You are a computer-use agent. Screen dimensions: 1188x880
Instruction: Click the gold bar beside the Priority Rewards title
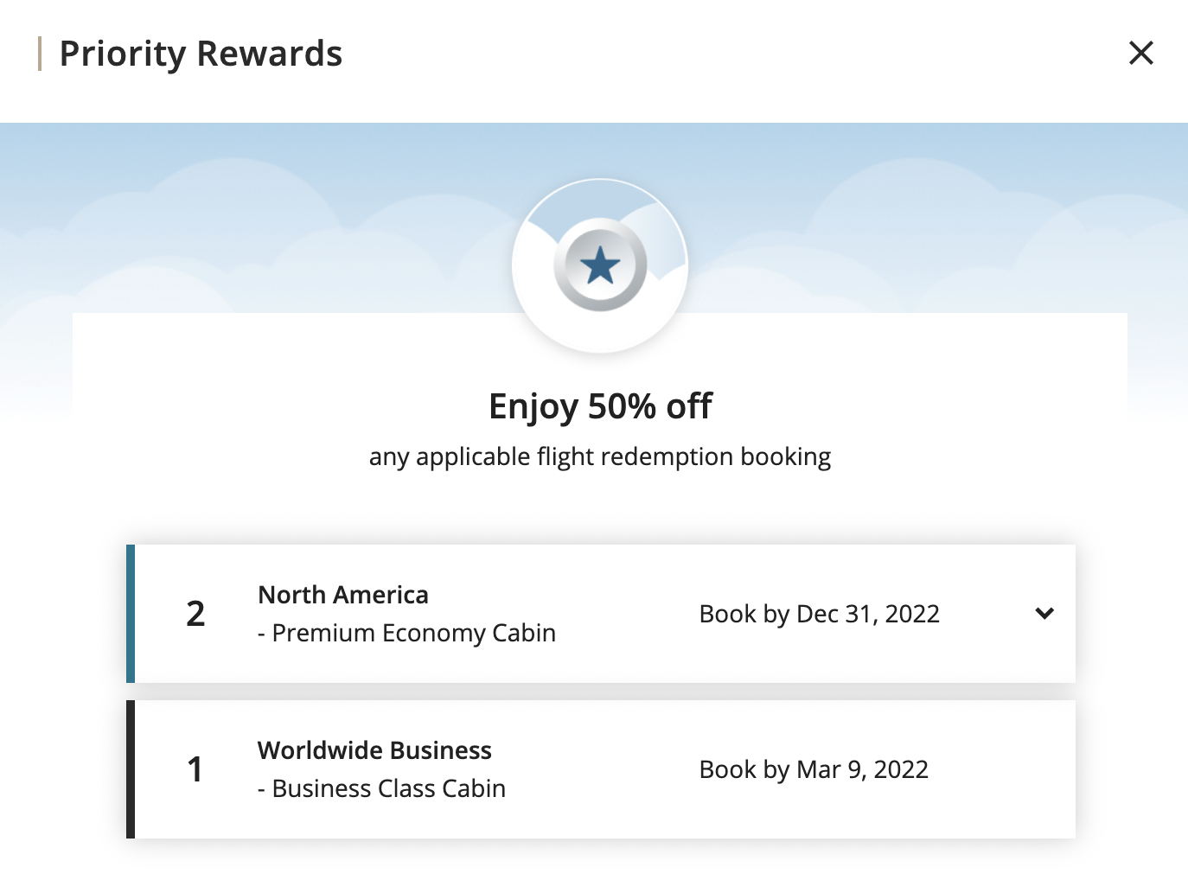coord(39,54)
